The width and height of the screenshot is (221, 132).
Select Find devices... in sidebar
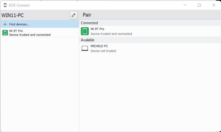40,24
